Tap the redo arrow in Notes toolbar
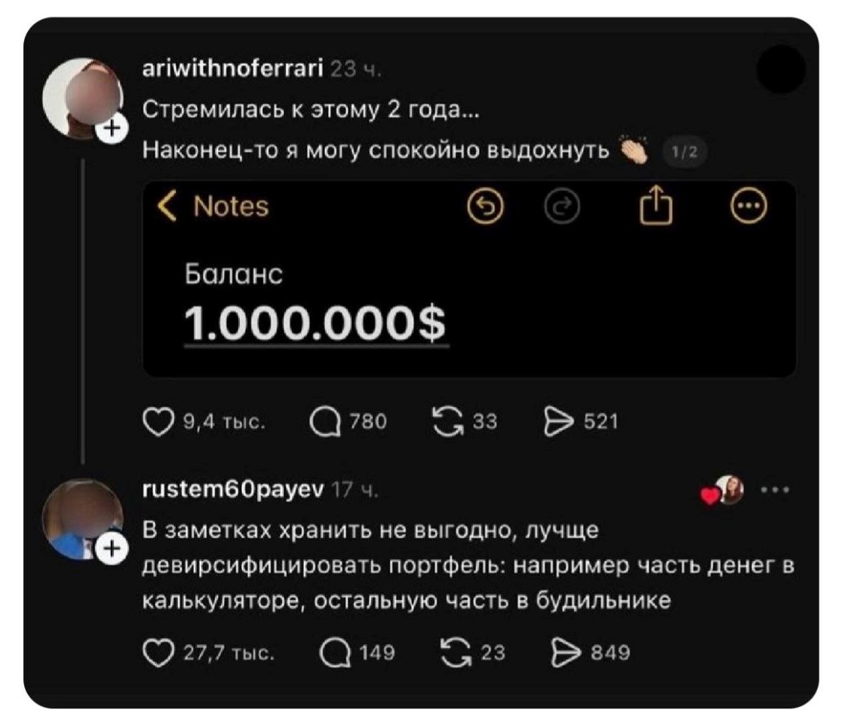The width and height of the screenshot is (842, 725). [x=561, y=206]
